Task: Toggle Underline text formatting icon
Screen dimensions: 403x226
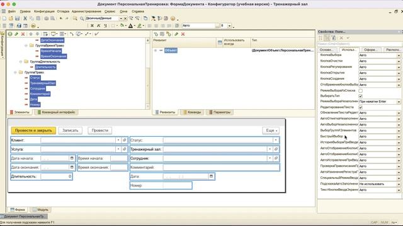Action: [x=105, y=26]
